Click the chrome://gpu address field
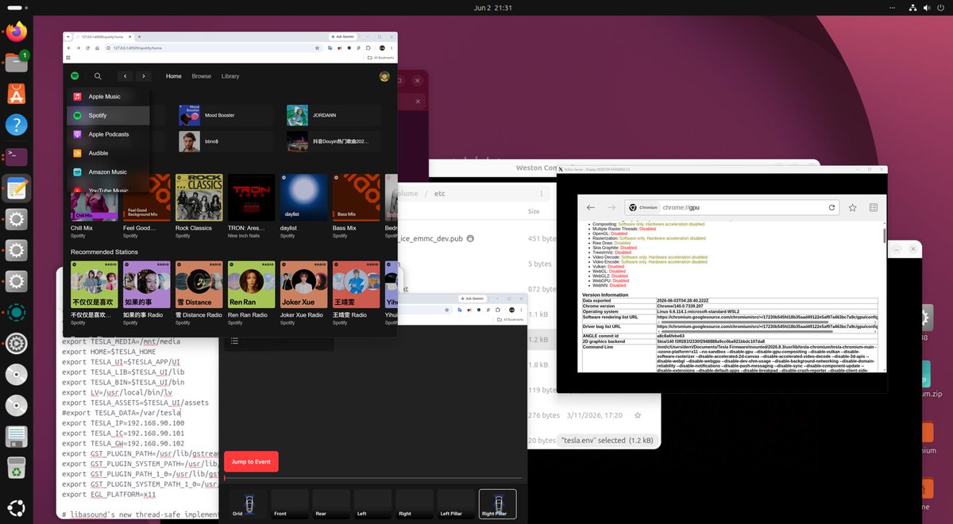 click(x=731, y=207)
